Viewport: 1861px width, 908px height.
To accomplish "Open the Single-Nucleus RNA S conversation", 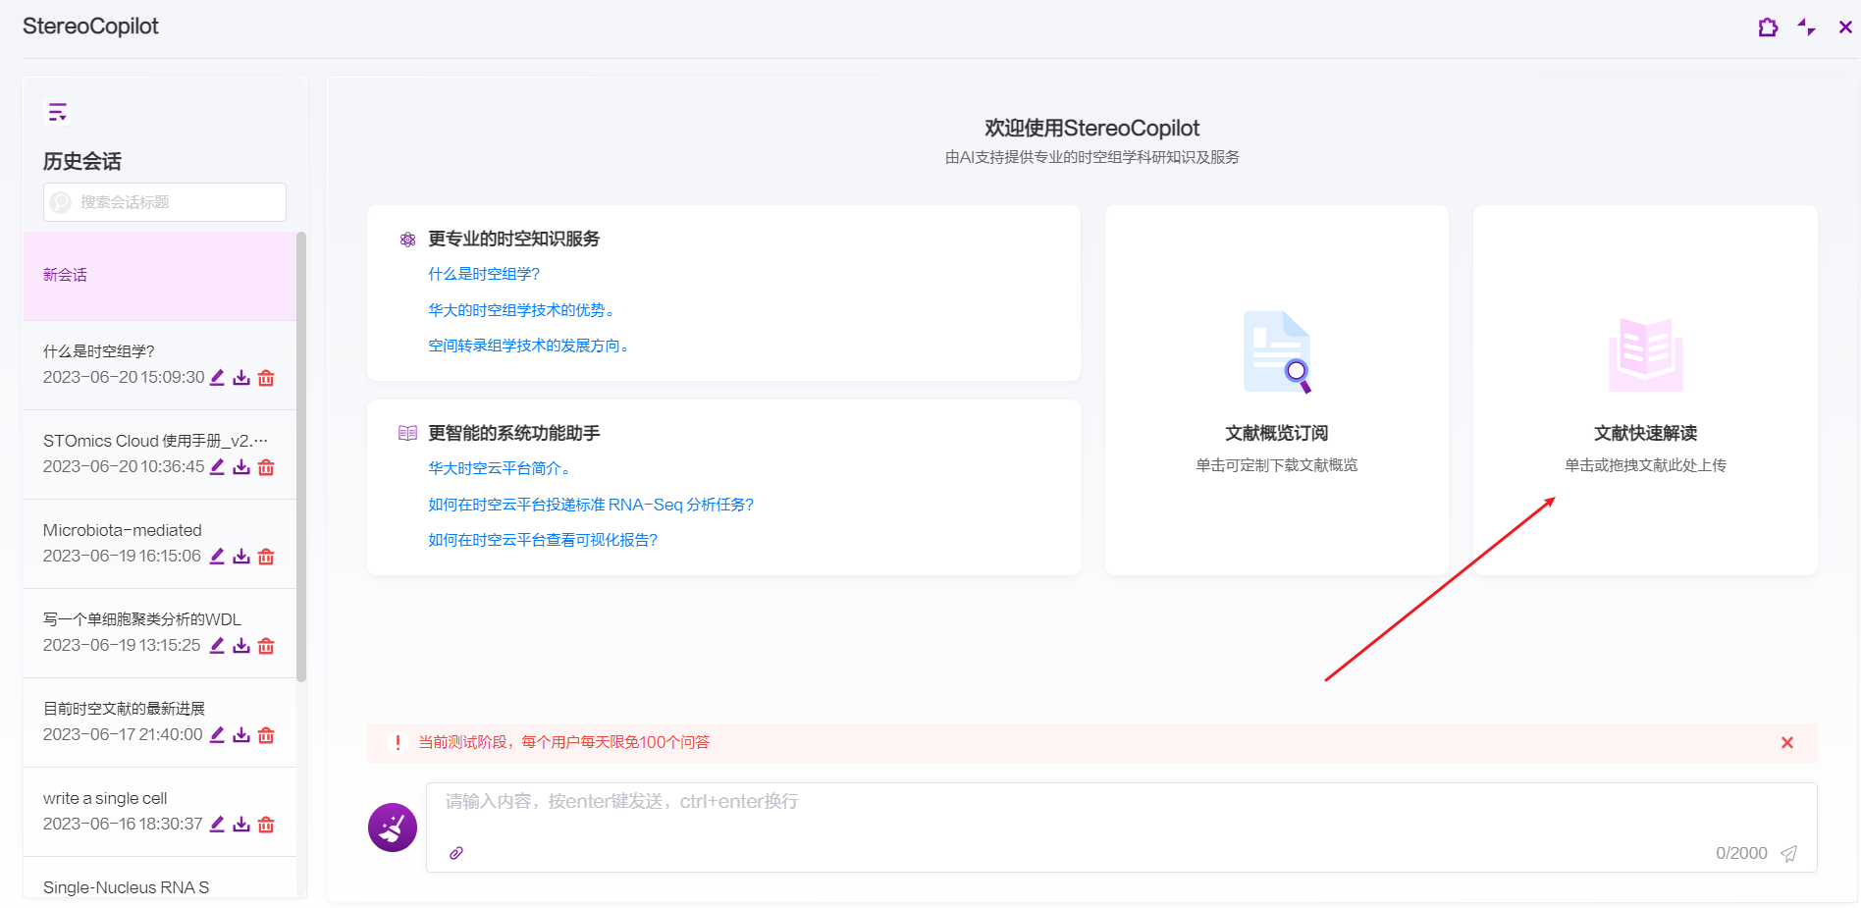I will [x=160, y=878].
